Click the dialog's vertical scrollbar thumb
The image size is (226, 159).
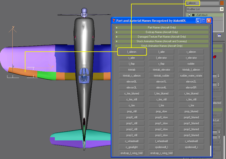(x=210, y=151)
